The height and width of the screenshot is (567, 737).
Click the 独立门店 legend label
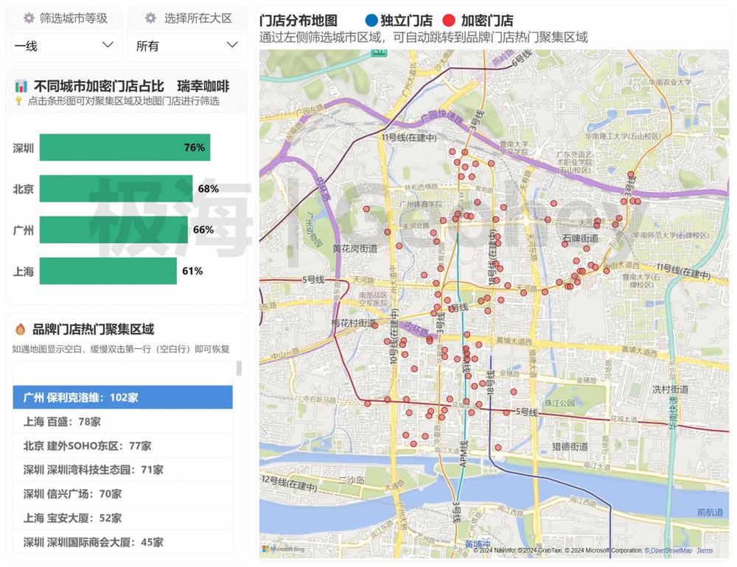pyautogui.click(x=407, y=20)
